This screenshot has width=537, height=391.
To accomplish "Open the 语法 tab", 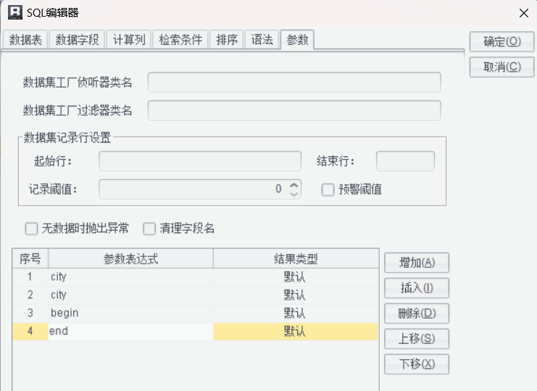I will (262, 41).
